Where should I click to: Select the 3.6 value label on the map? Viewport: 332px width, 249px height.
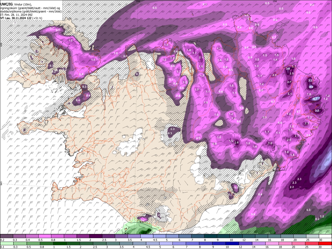[x=288, y=69]
